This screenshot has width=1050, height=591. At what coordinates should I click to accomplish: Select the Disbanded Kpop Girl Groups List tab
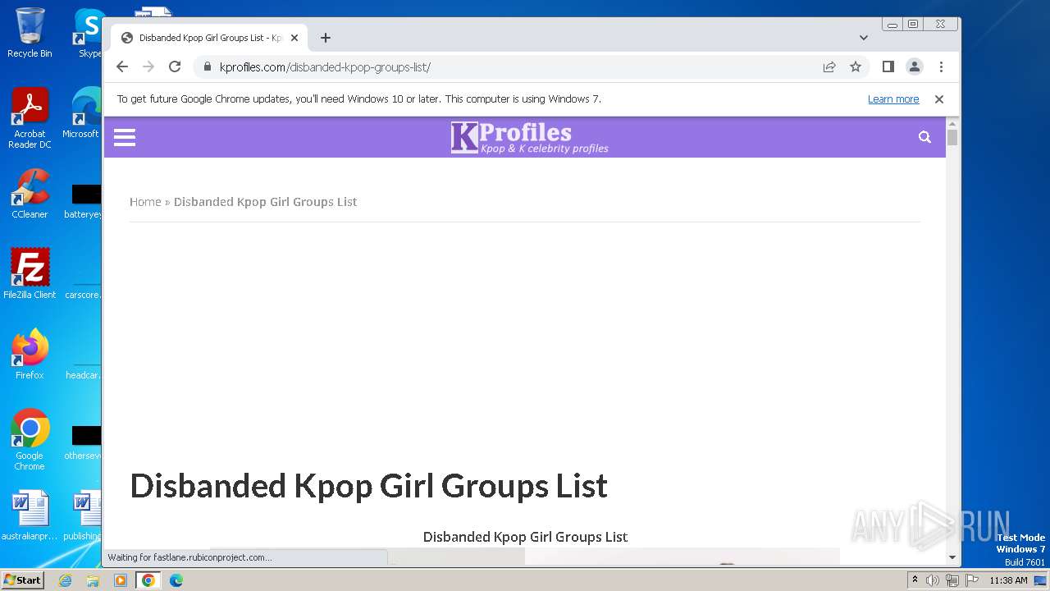pos(209,38)
